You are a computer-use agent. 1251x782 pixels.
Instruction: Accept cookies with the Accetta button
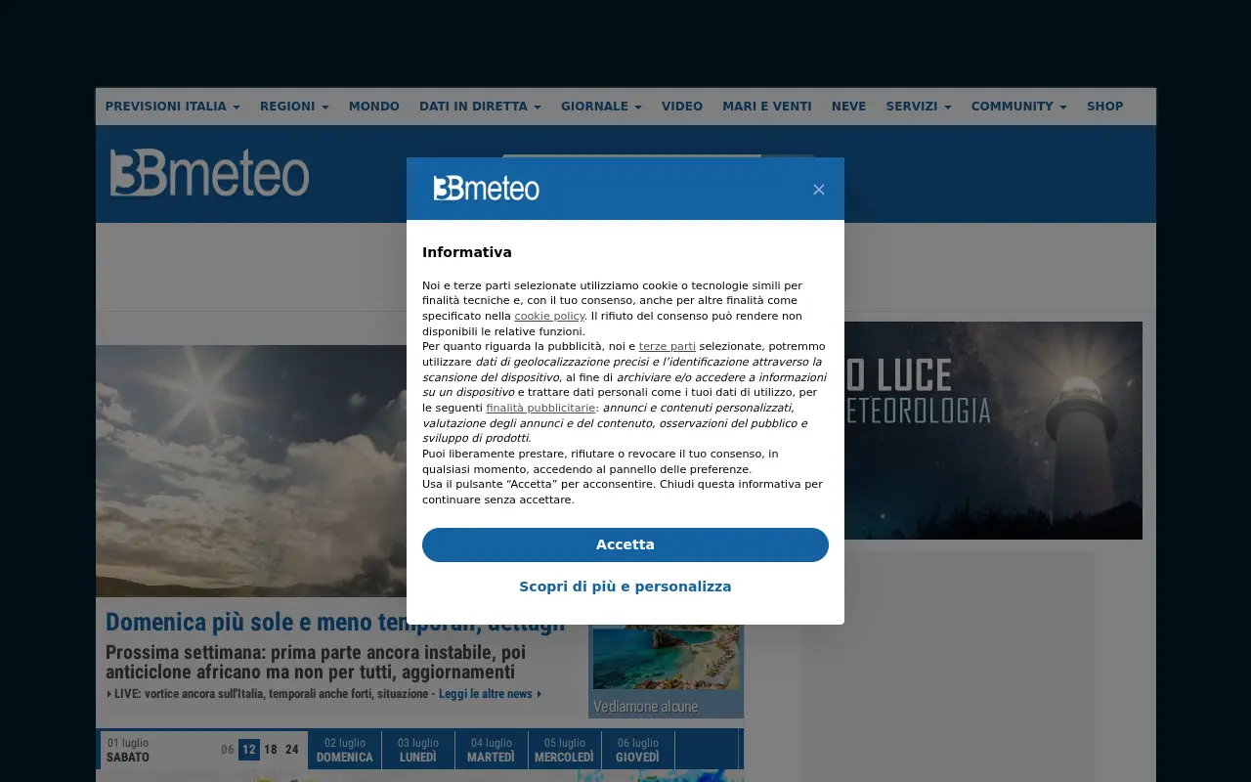[625, 544]
